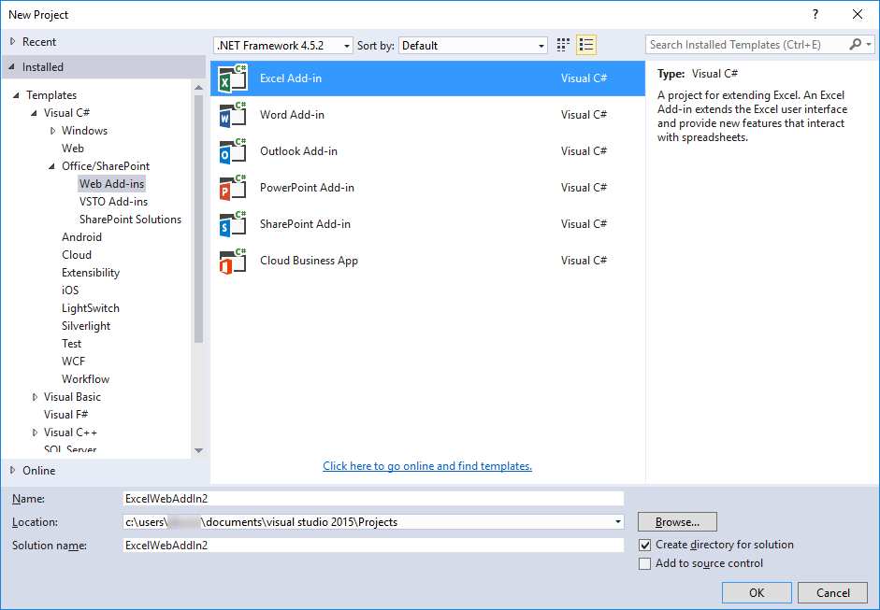Expand the Visual Basic tree node
Screen dimensions: 880x610
[35, 397]
